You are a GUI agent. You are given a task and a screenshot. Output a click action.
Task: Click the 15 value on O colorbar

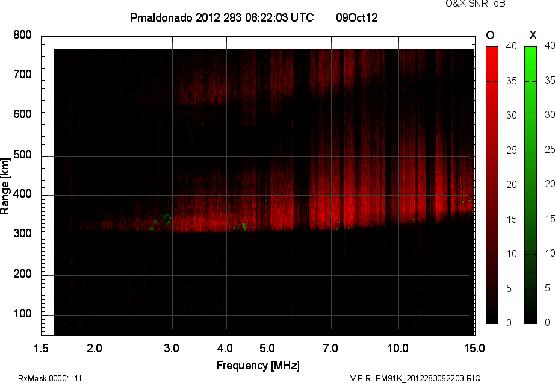coord(512,219)
